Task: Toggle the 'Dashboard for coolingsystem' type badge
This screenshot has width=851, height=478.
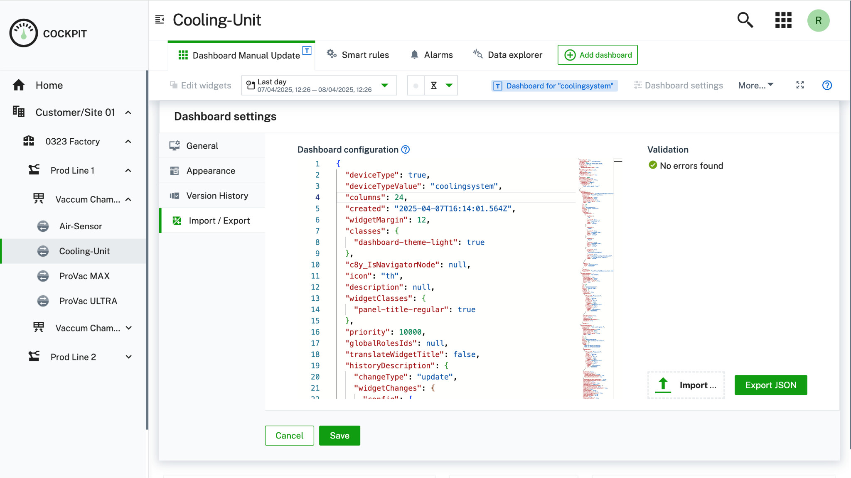Action: (x=554, y=86)
